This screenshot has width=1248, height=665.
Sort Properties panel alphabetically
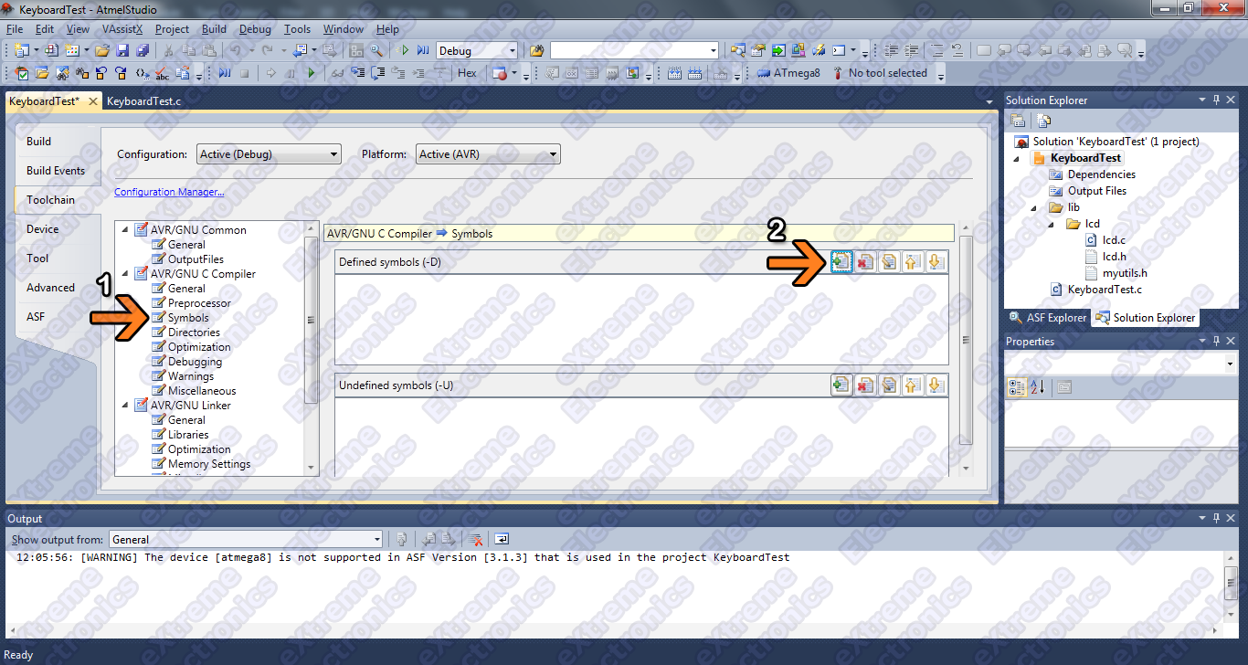(1037, 386)
